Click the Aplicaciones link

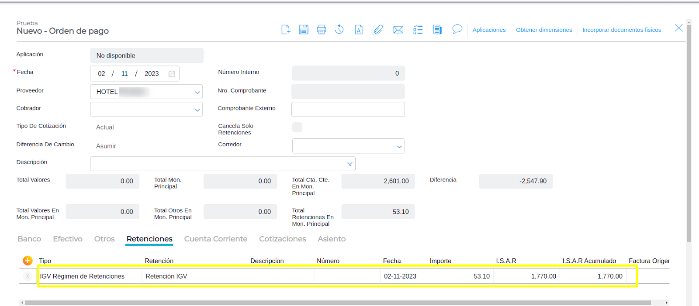(x=489, y=30)
